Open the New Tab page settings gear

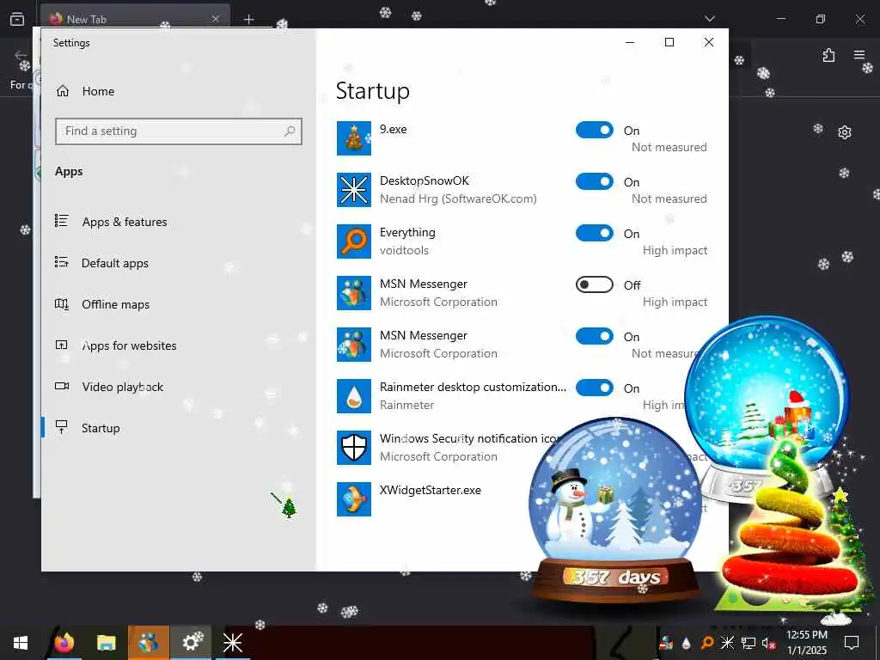[845, 132]
